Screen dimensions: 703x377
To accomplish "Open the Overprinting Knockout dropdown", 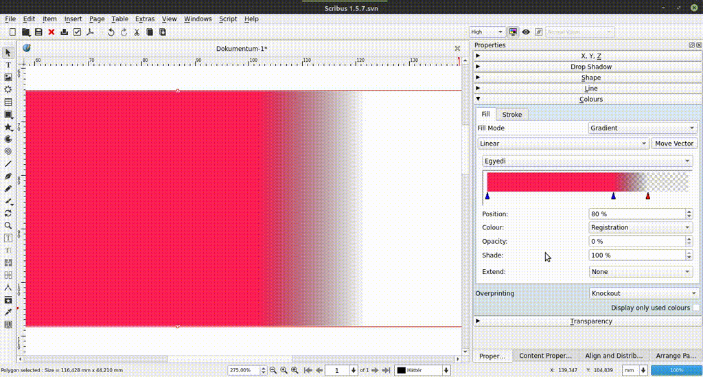I will pos(643,293).
